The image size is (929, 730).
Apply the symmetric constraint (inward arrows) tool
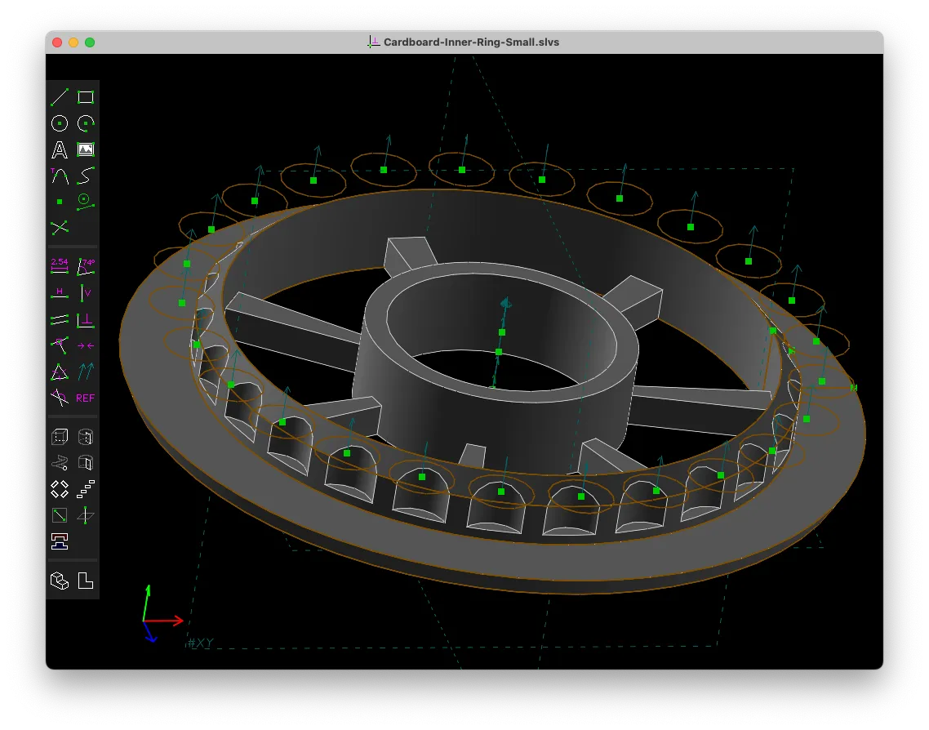click(86, 346)
